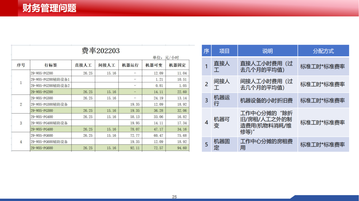The image size is (359, 201).
Task: Select the 费率202203 table heading
Action: click(100, 51)
